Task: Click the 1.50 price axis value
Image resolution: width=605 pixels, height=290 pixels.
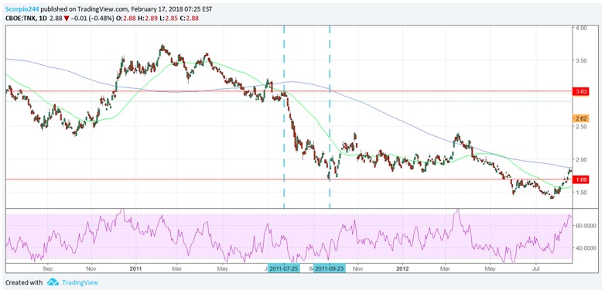Action: 583,193
